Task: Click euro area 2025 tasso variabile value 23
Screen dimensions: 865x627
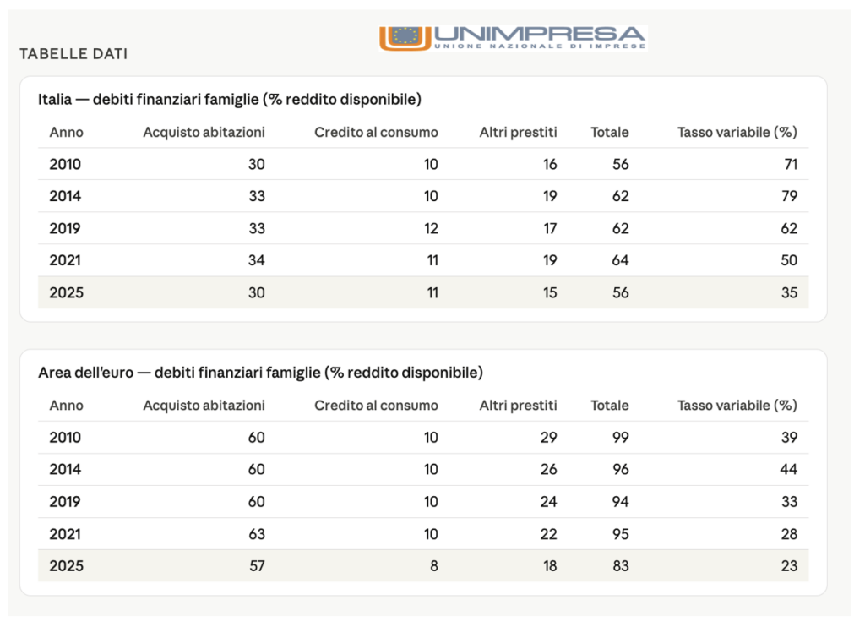Action: pyautogui.click(x=789, y=566)
